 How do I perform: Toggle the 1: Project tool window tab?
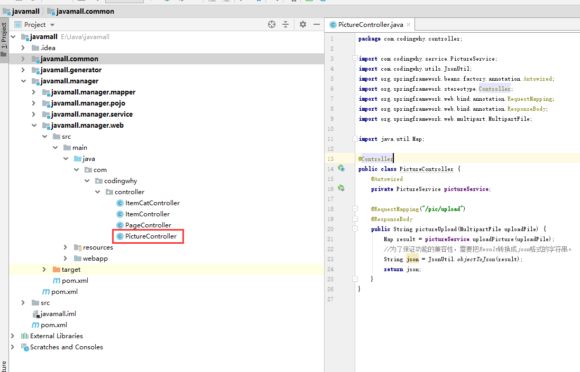tap(4, 36)
